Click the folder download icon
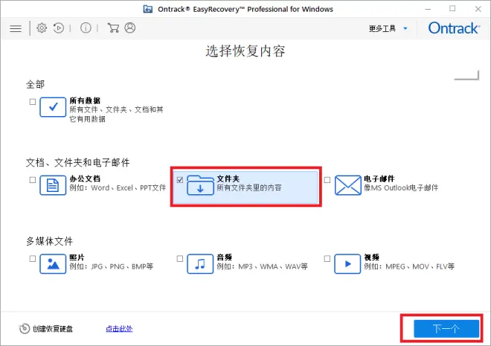 (x=200, y=185)
